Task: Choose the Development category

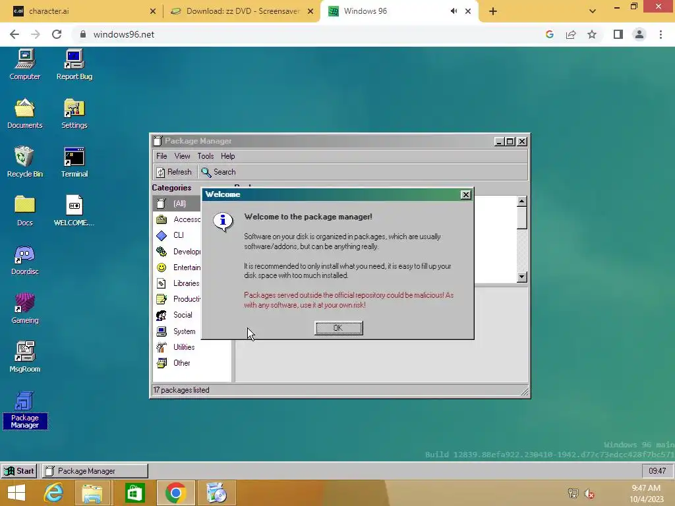Action: click(x=177, y=251)
